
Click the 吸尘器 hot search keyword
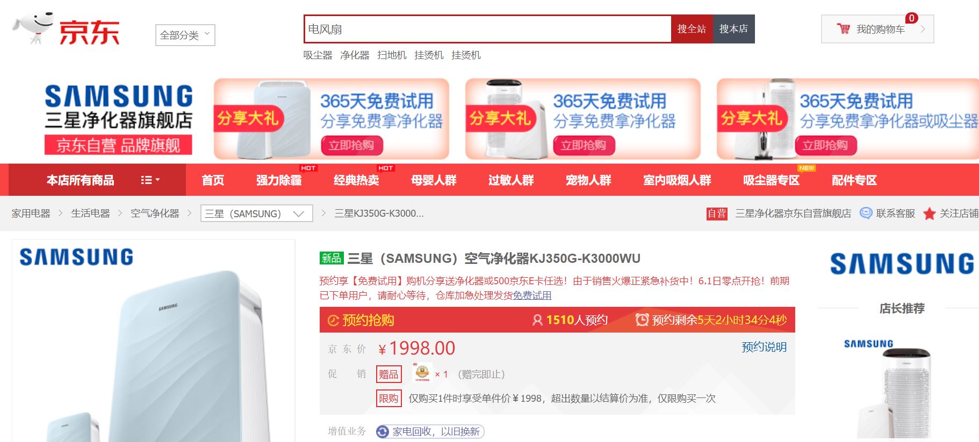318,55
